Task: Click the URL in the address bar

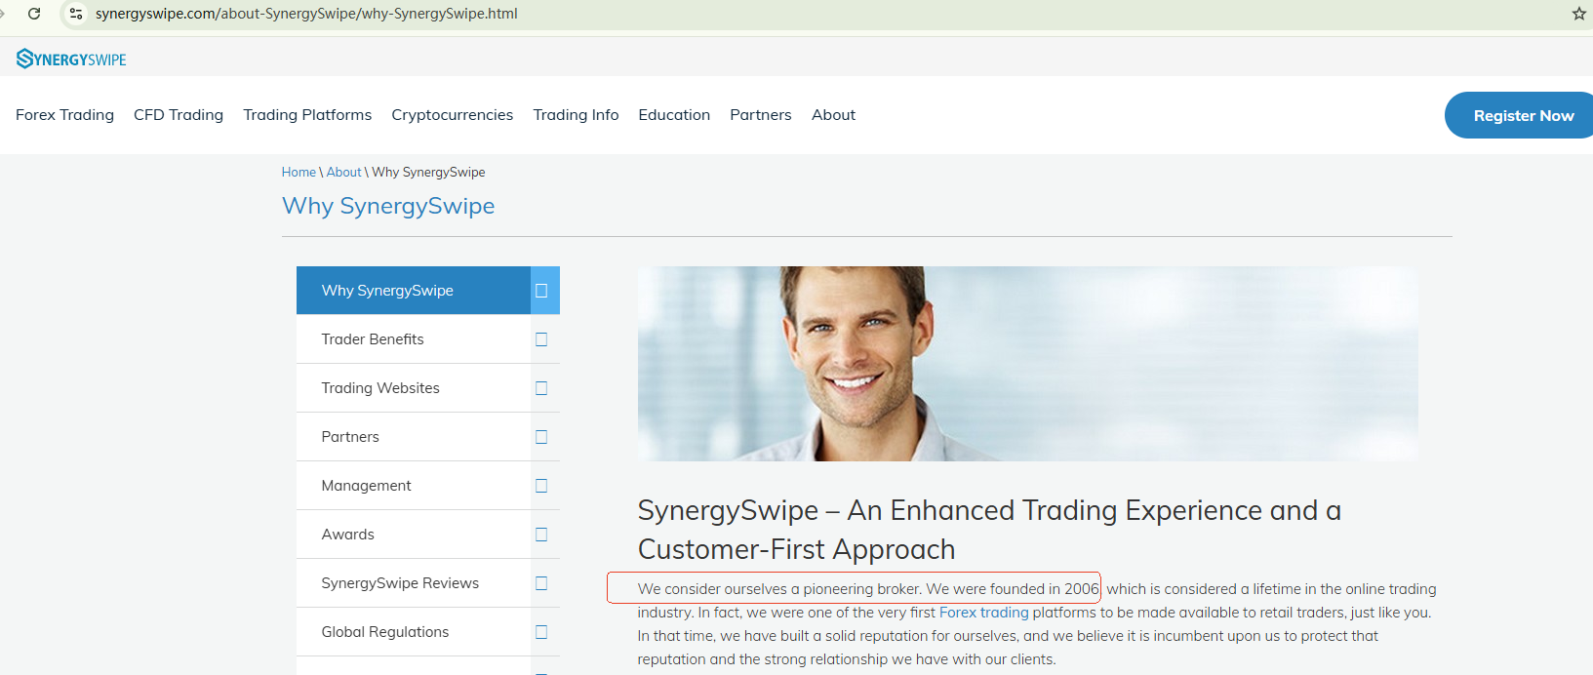Action: [306, 14]
